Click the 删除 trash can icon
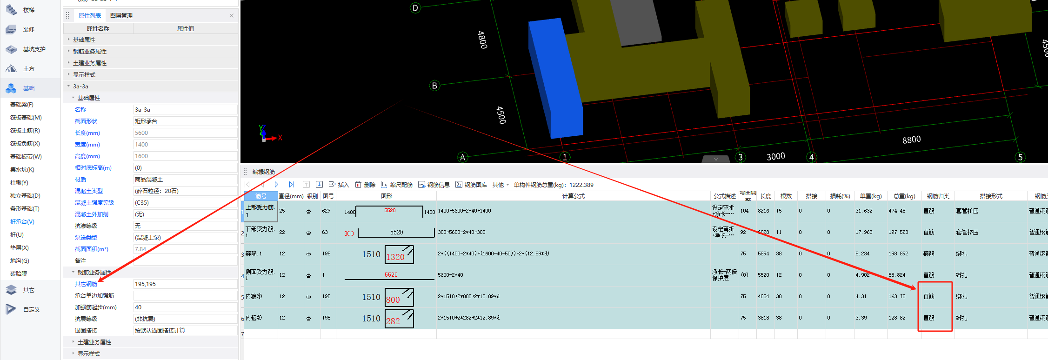The width and height of the screenshot is (1048, 360). point(358,185)
